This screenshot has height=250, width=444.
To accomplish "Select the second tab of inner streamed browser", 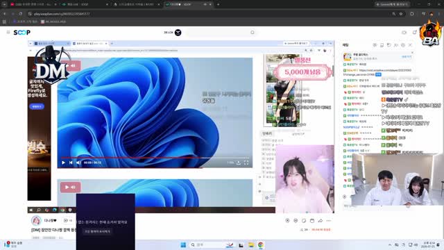I will click(x=89, y=43).
